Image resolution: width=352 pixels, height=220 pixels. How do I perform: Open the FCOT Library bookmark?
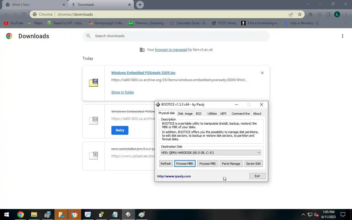pyautogui.click(x=224, y=23)
